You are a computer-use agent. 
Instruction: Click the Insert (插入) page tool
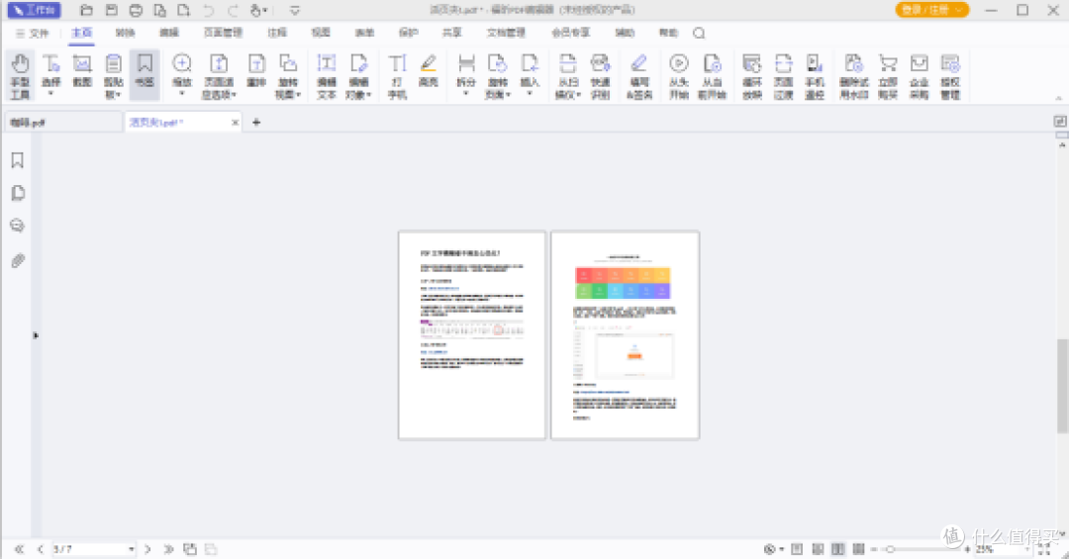click(530, 74)
